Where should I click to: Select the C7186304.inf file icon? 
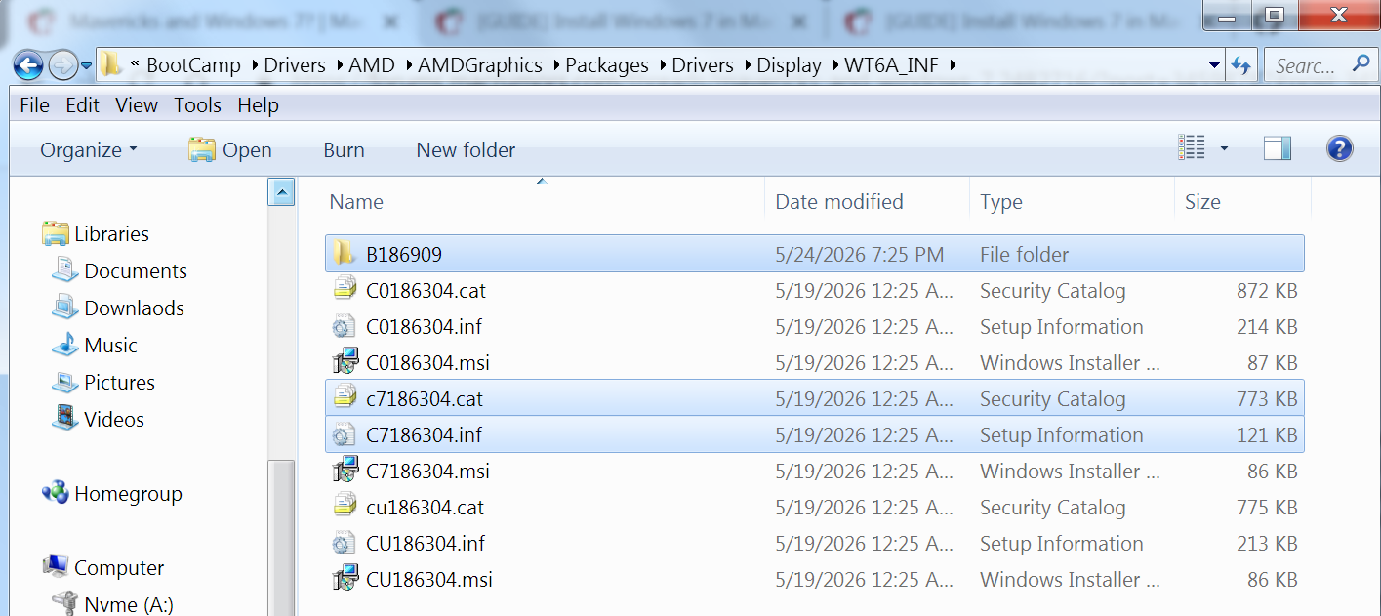(x=345, y=434)
